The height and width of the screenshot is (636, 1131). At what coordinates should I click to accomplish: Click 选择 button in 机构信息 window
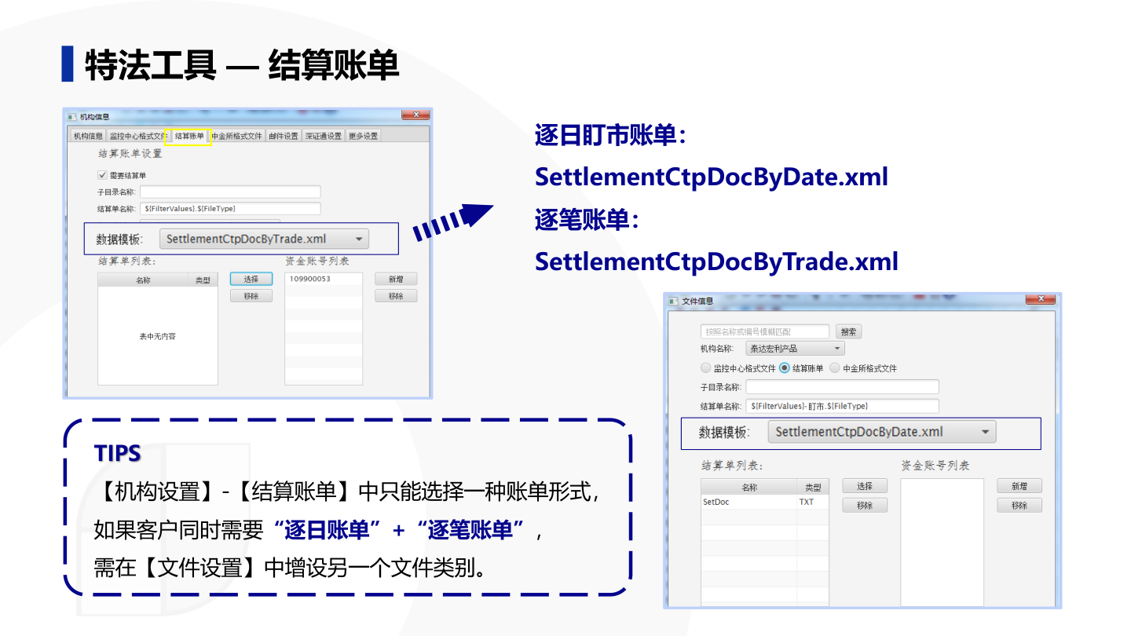[251, 279]
